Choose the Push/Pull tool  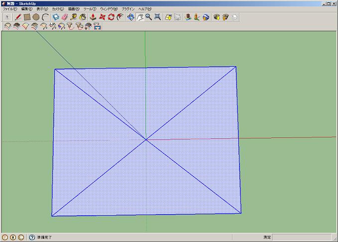tap(93, 17)
